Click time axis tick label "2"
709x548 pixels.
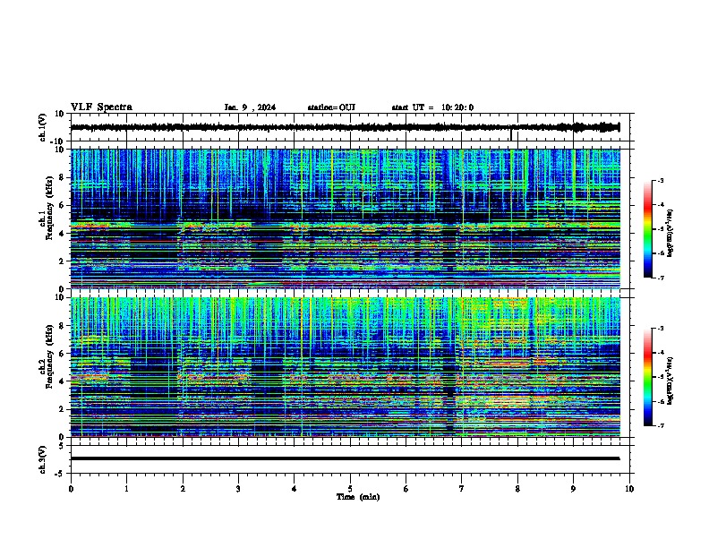tap(183, 489)
